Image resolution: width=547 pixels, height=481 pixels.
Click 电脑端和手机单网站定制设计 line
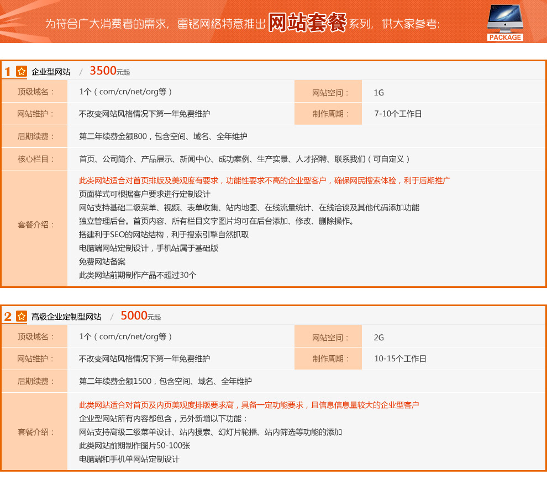coord(129,459)
